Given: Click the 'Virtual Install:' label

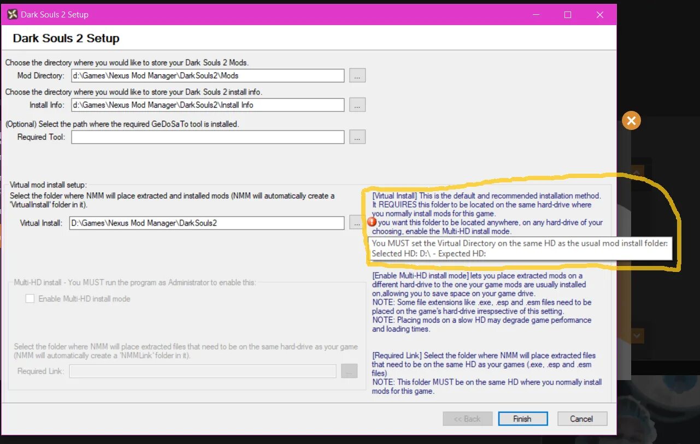Looking at the screenshot, I should pos(42,223).
